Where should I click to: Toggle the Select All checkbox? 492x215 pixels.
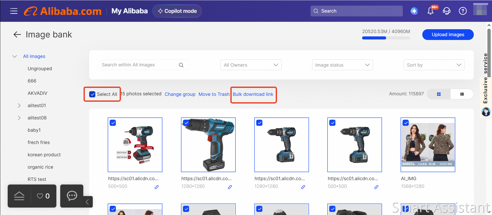[92, 94]
